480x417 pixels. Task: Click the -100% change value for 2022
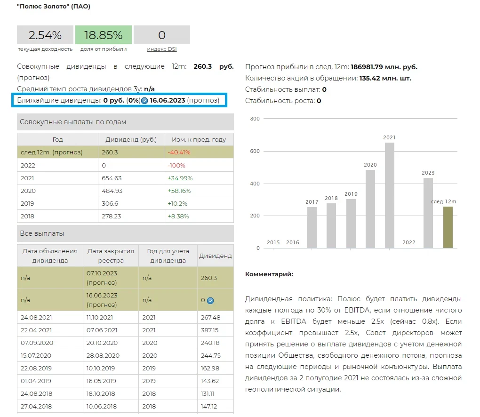(176, 166)
